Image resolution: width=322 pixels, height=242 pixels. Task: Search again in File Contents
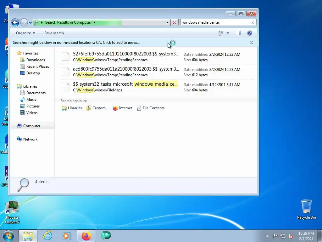tap(151, 108)
